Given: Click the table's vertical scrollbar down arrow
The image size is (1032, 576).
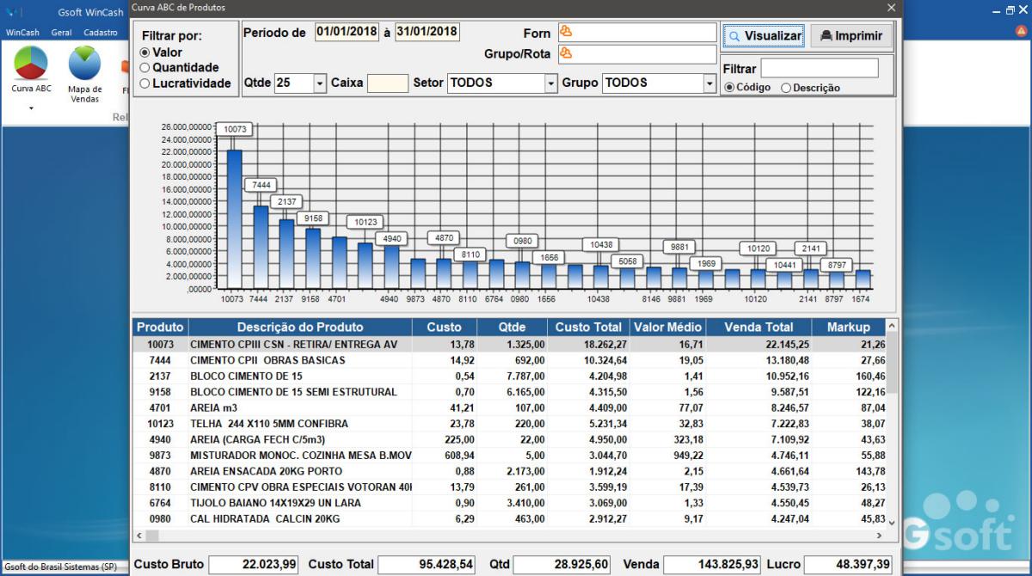Looking at the screenshot, I should [x=892, y=522].
